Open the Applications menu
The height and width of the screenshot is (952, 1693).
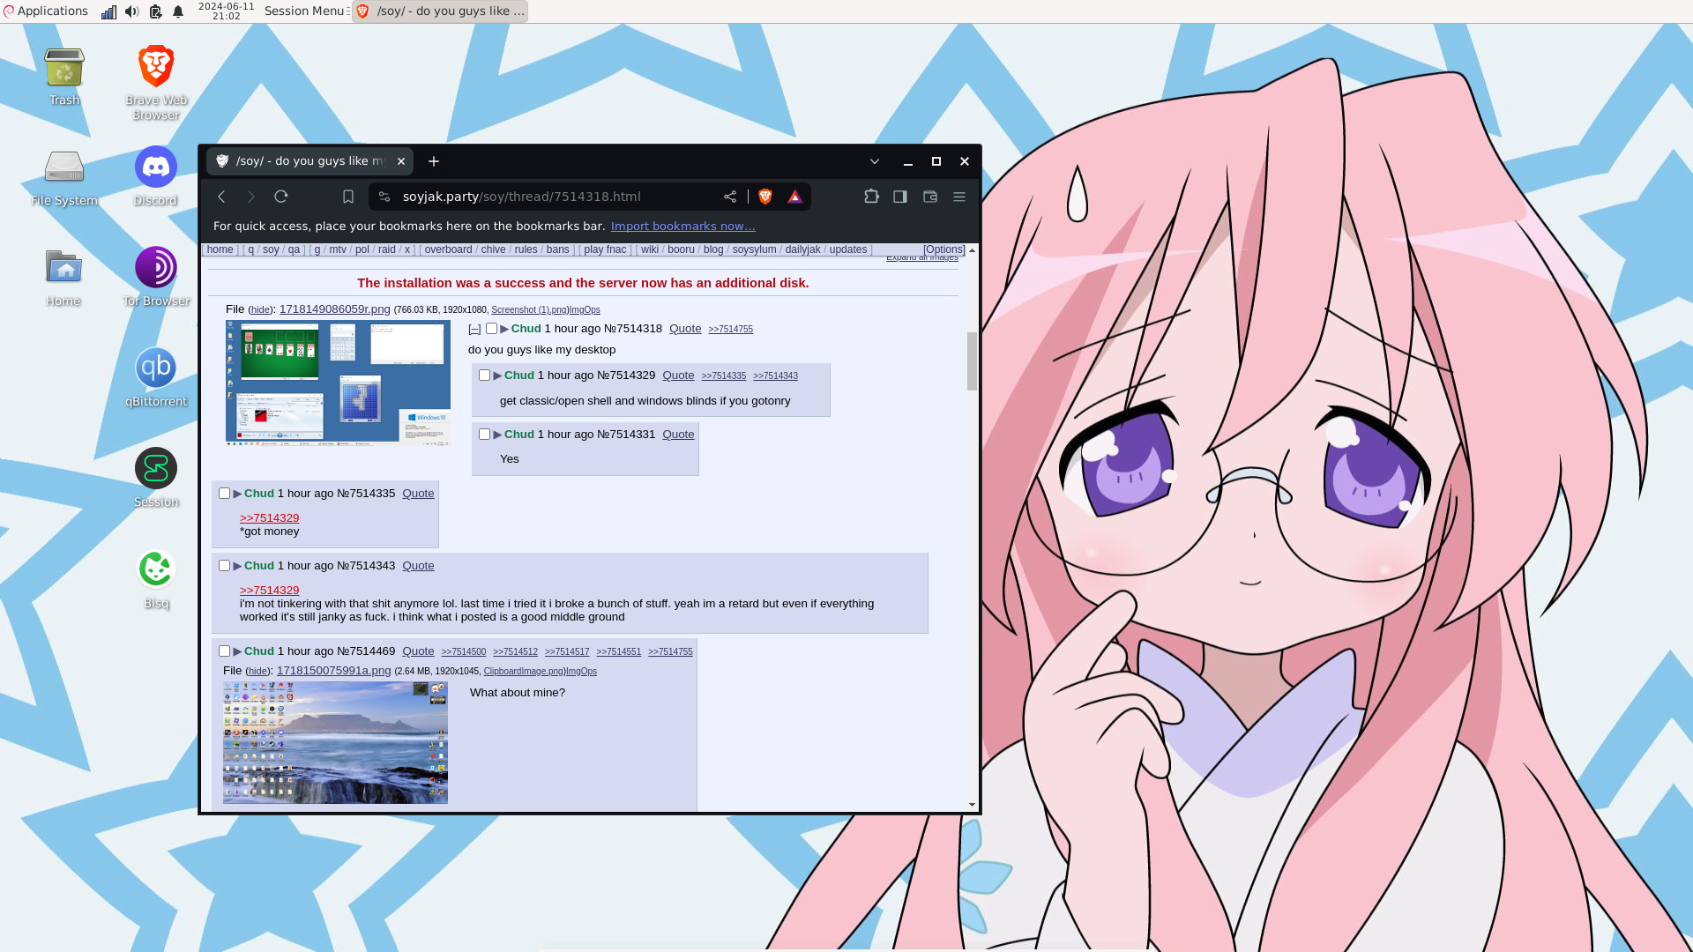pos(46,11)
